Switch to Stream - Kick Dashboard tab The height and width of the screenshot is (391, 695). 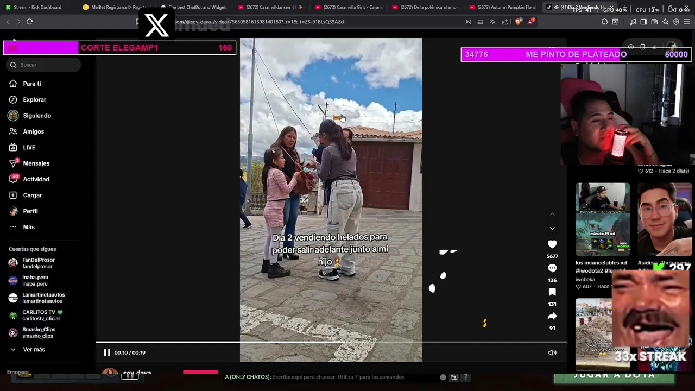38,7
